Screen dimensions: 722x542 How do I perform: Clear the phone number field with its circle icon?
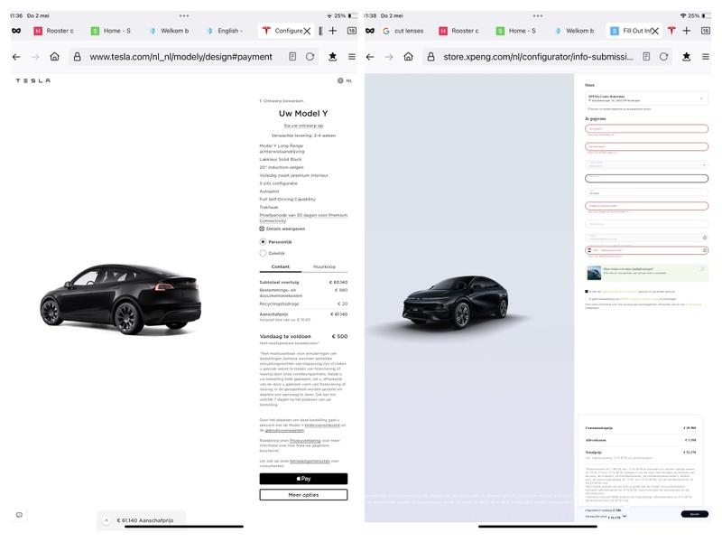(x=705, y=250)
